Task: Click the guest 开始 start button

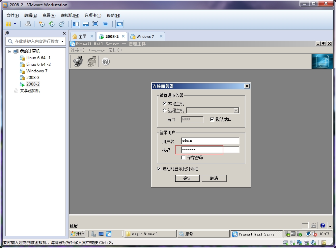Action: (x=77, y=234)
